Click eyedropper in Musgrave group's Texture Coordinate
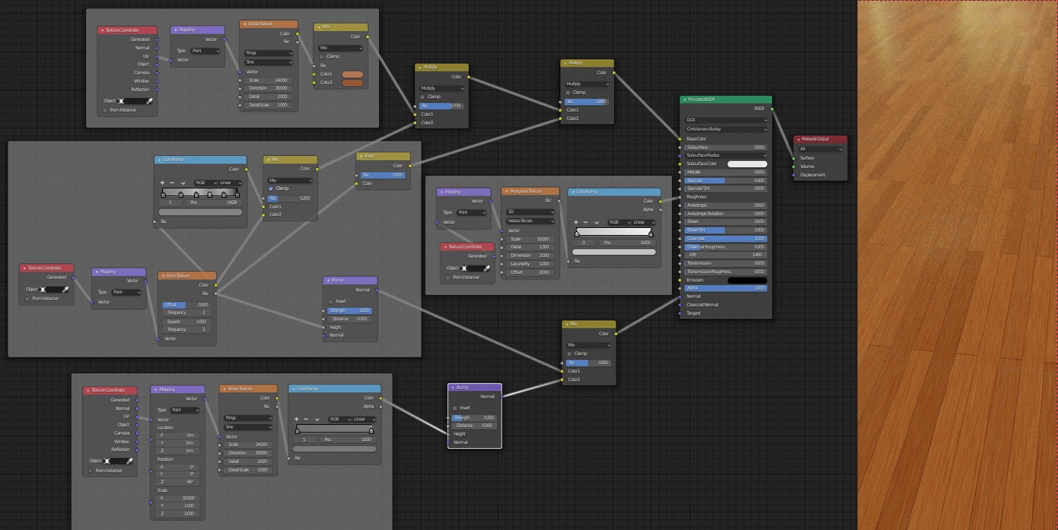Image resolution: width=1058 pixels, height=530 pixels. [x=486, y=268]
